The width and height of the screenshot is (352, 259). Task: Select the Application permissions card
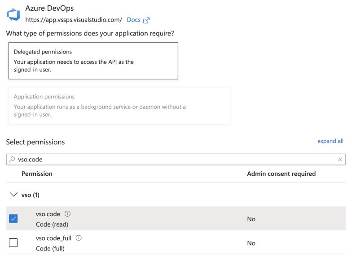pos(119,106)
